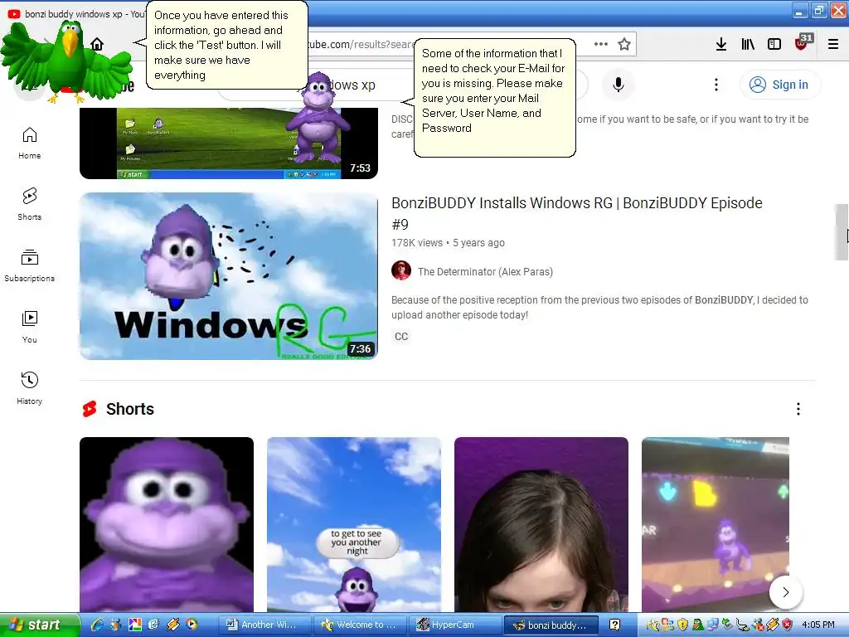Open Shorts in the sidebar
The height and width of the screenshot is (637, 849).
pyautogui.click(x=29, y=204)
